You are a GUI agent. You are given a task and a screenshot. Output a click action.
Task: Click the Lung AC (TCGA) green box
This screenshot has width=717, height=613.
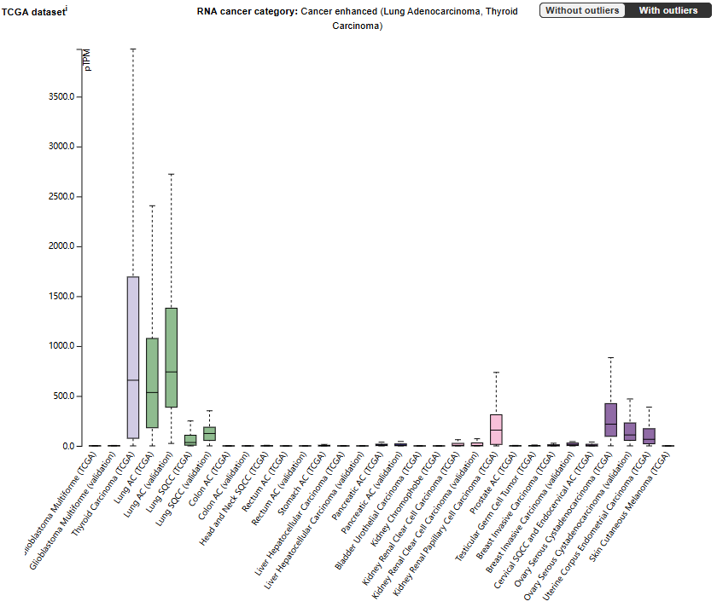point(152,383)
